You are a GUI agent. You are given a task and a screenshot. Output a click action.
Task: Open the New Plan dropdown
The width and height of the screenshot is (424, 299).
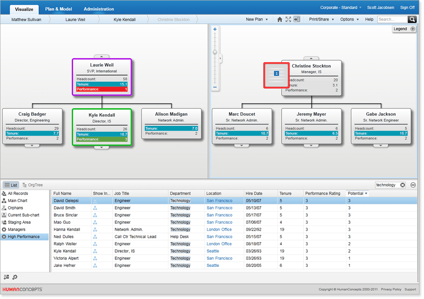(257, 19)
